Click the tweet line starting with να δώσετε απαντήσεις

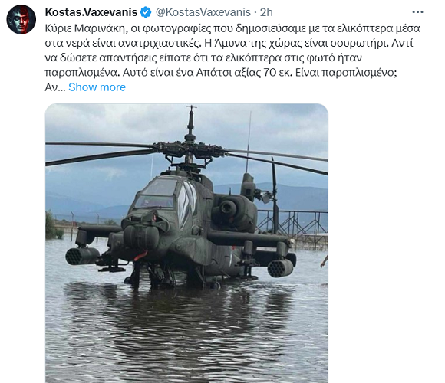pyautogui.click(x=203, y=57)
